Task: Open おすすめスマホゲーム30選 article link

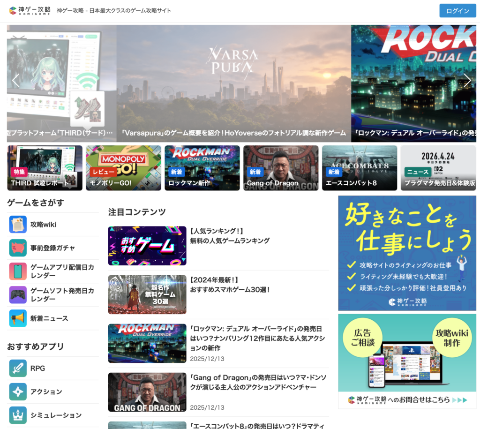Action: (x=230, y=290)
